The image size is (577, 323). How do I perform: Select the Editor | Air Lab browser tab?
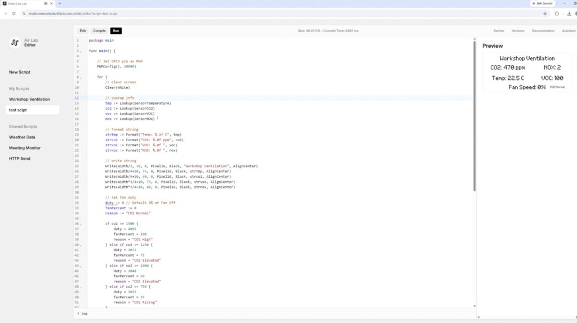tap(28, 3)
